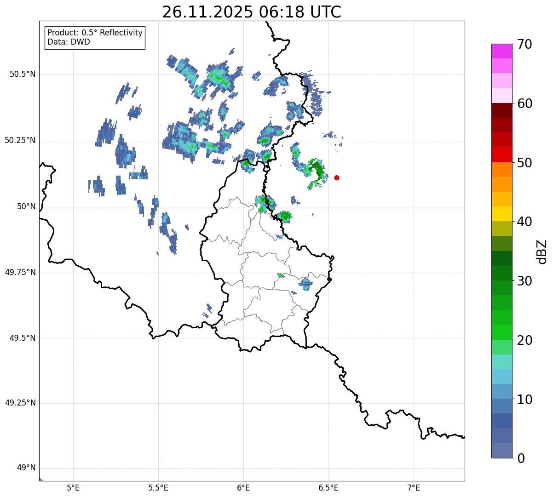This screenshot has width=553, height=497.
Task: Click the "50.25°N" latitude label
Action: click(x=20, y=140)
